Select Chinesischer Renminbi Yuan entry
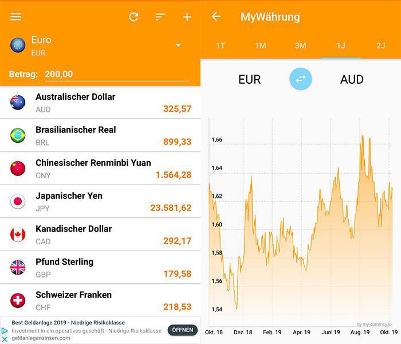This screenshot has width=401, height=344. [100, 169]
